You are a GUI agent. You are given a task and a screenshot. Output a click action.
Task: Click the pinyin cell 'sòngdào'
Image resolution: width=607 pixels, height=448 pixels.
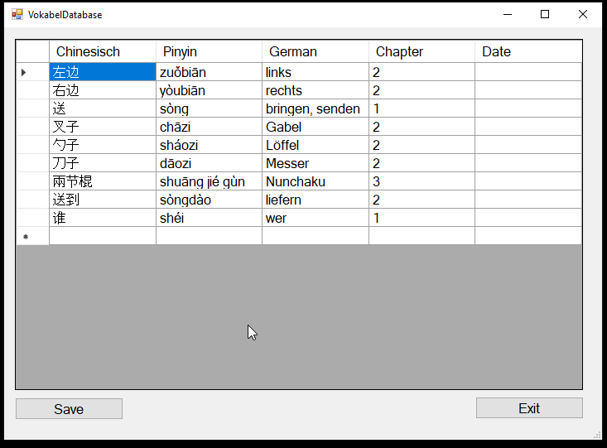pyautogui.click(x=209, y=200)
